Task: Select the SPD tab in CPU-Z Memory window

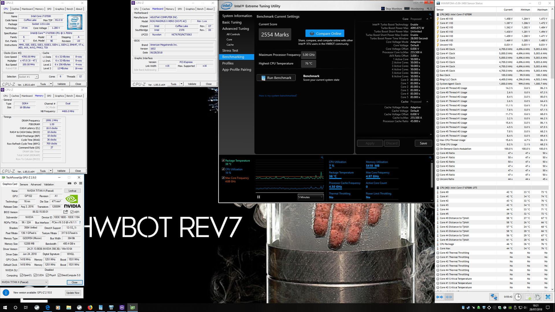Action: tap(49, 96)
